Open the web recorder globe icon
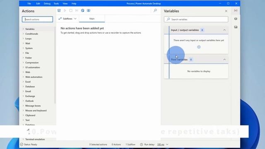Image resolution: width=265 pixels, height=149 pixels. click(82, 10)
